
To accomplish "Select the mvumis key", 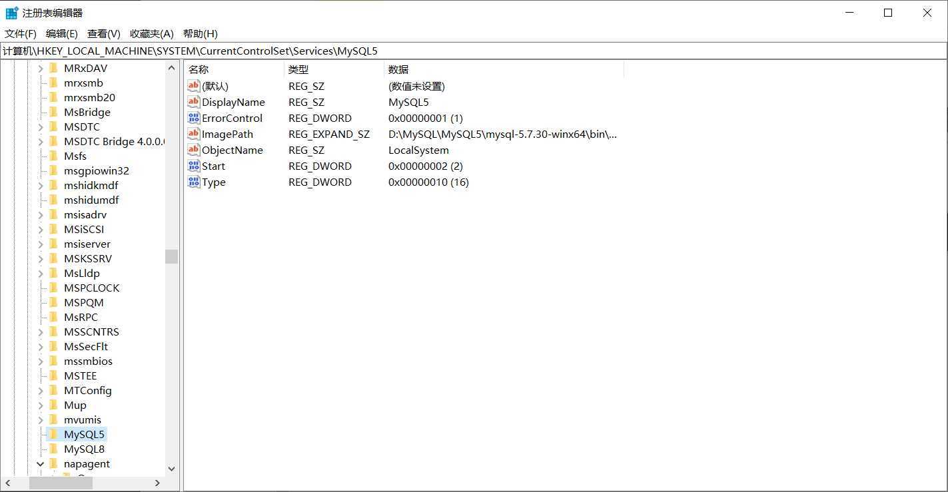I will point(83,419).
